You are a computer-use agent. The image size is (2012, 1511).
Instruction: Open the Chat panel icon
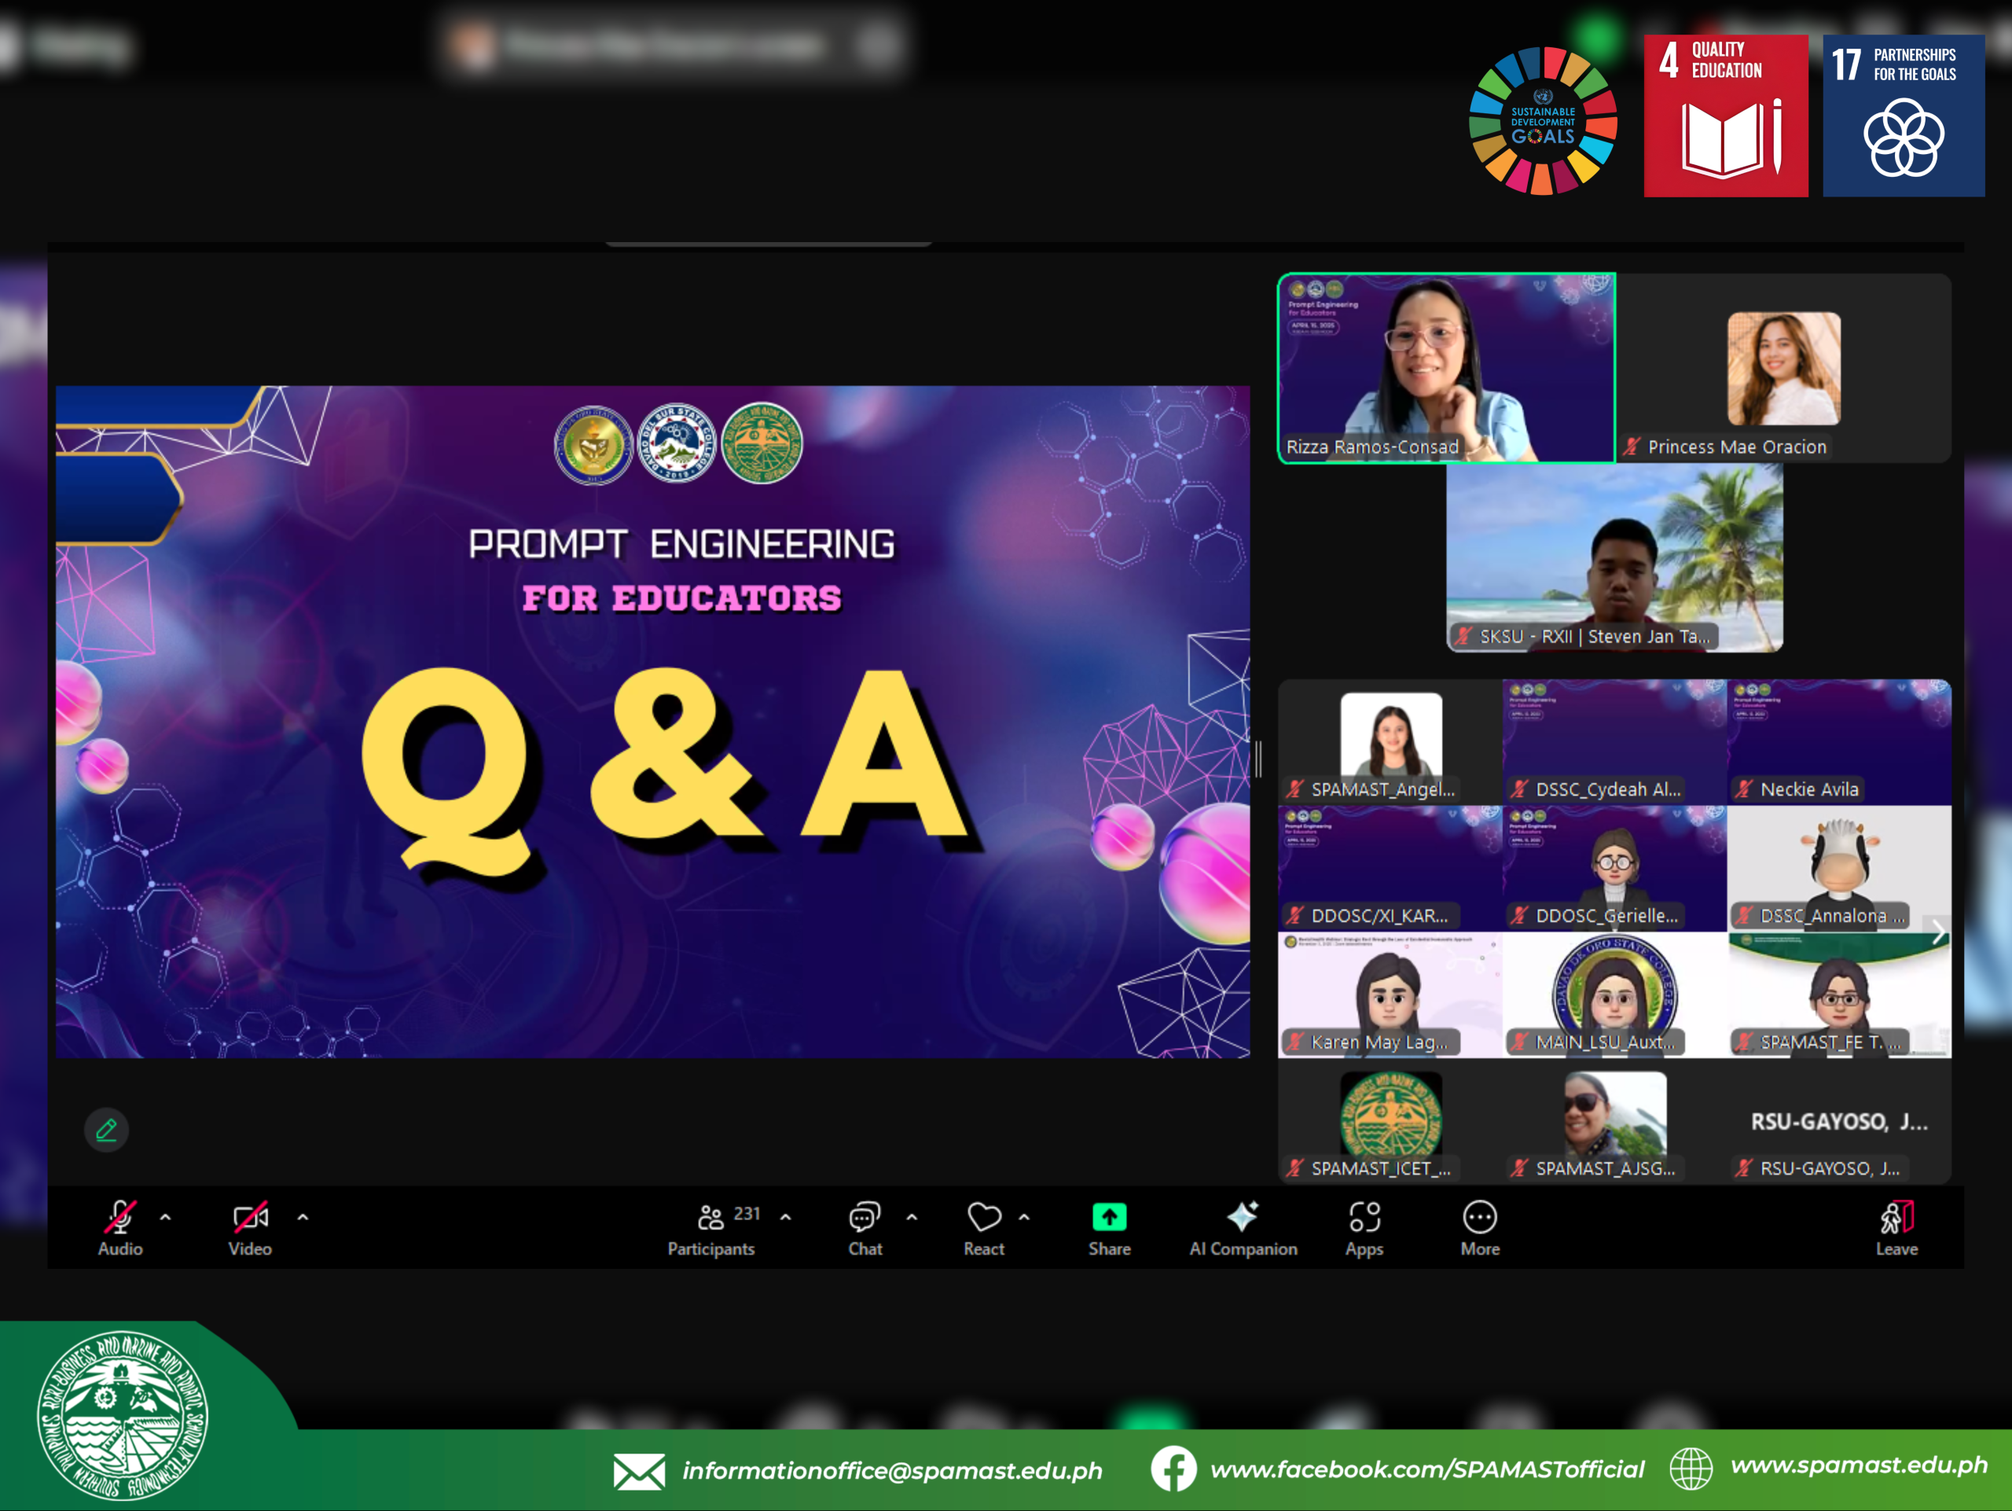tap(864, 1217)
